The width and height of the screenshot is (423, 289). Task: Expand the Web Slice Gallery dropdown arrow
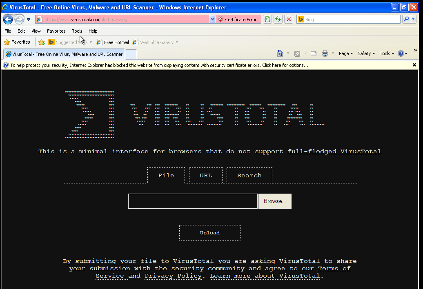tap(177, 42)
